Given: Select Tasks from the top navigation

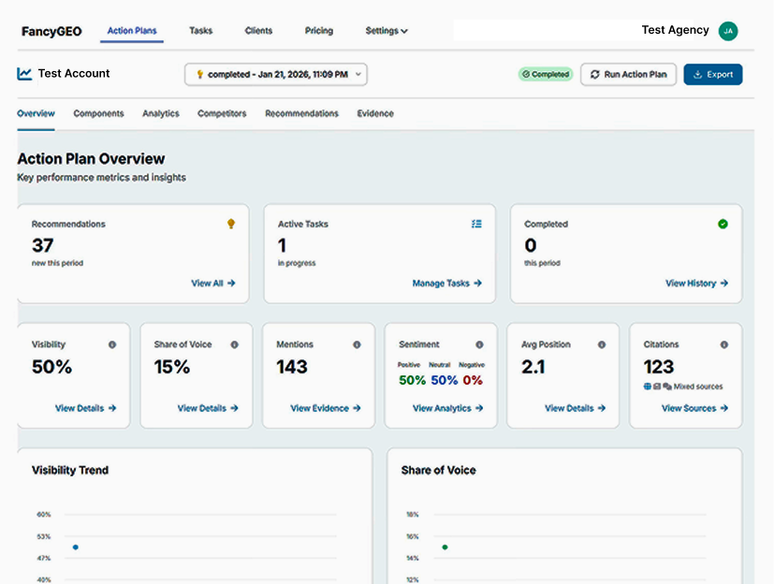Looking at the screenshot, I should click(x=200, y=30).
